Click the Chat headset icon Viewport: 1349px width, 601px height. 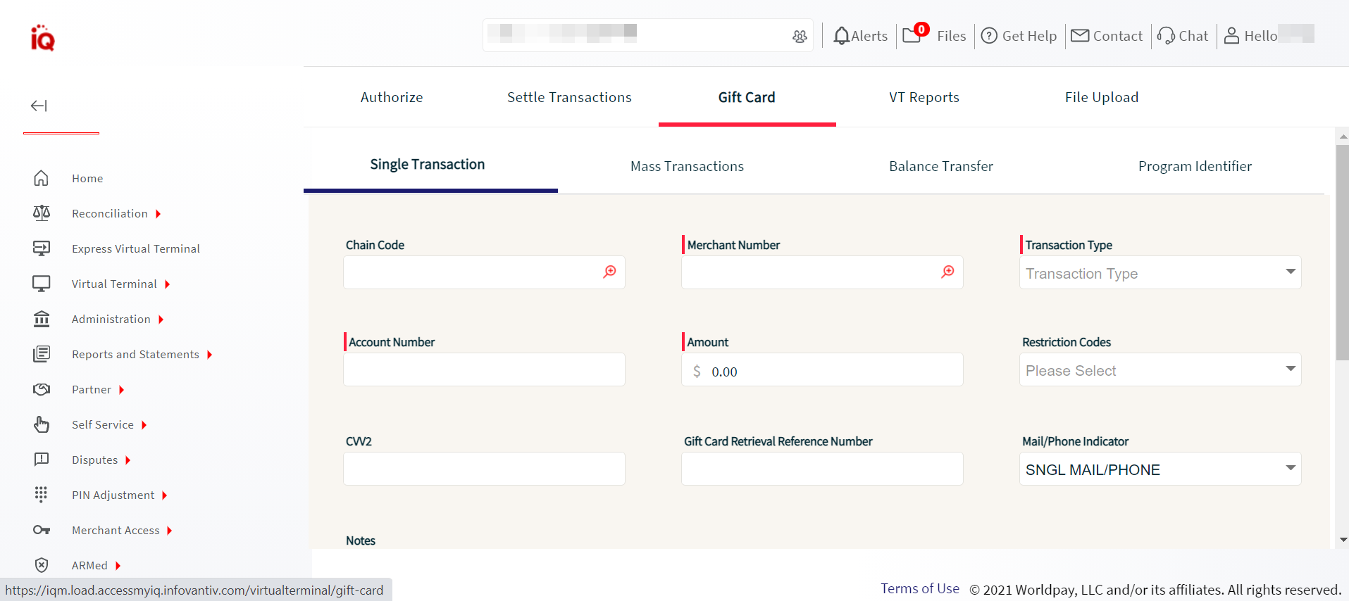click(1166, 36)
